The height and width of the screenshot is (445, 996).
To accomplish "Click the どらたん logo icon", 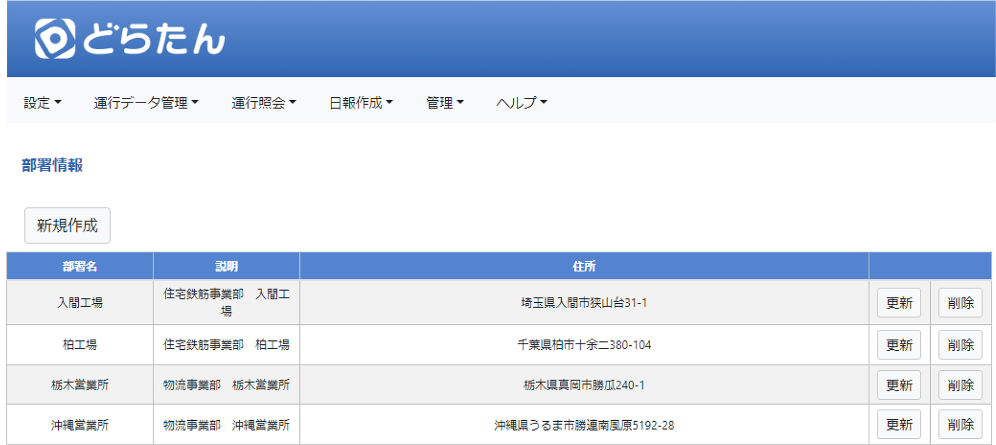I will click(55, 39).
